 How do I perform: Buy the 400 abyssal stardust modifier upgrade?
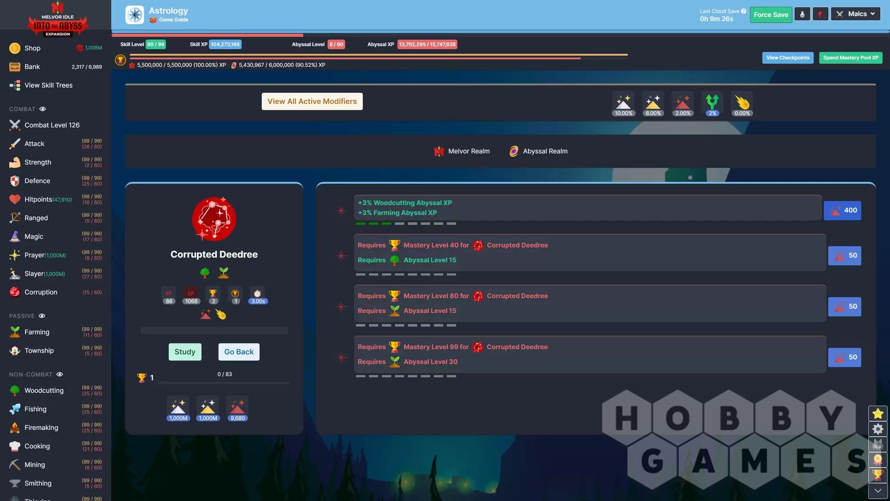tap(842, 211)
